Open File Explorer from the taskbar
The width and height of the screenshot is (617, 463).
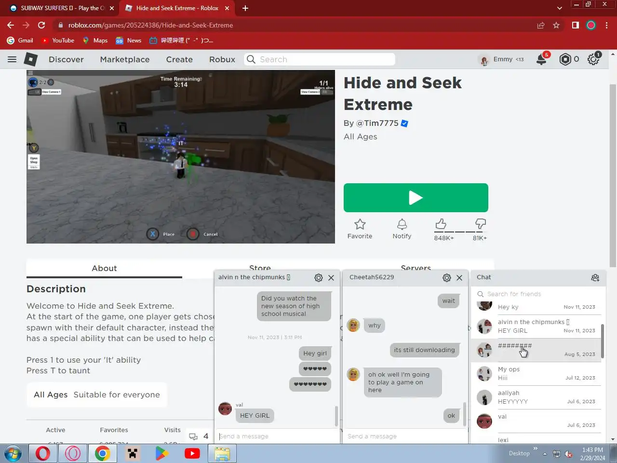222,454
